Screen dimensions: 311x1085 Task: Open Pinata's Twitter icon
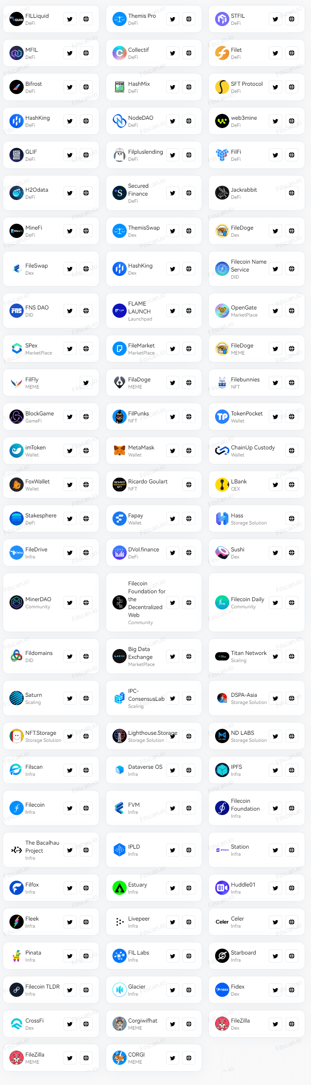click(70, 956)
